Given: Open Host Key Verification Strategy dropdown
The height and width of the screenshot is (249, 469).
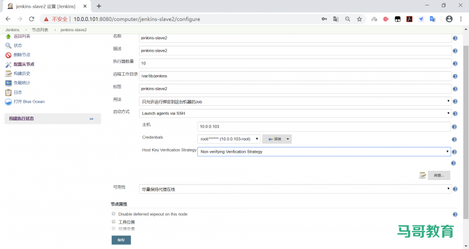Looking at the screenshot, I should (x=324, y=152).
